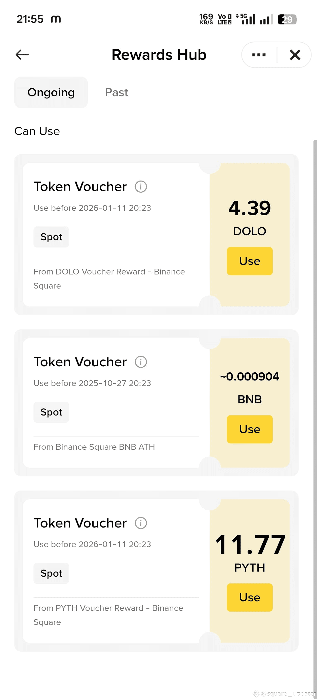Switch to the Past tab
Image resolution: width=318 pixels, height=700 pixels.
pyautogui.click(x=116, y=92)
